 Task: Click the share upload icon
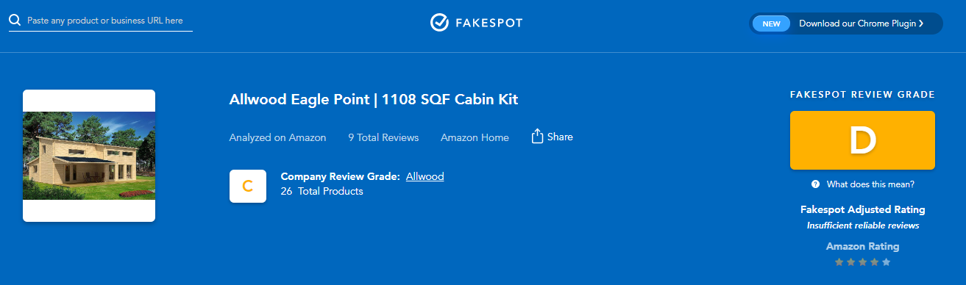tap(537, 137)
